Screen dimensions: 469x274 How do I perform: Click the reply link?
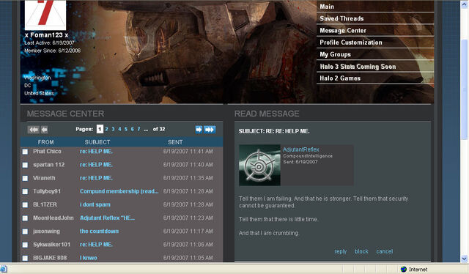click(x=340, y=251)
